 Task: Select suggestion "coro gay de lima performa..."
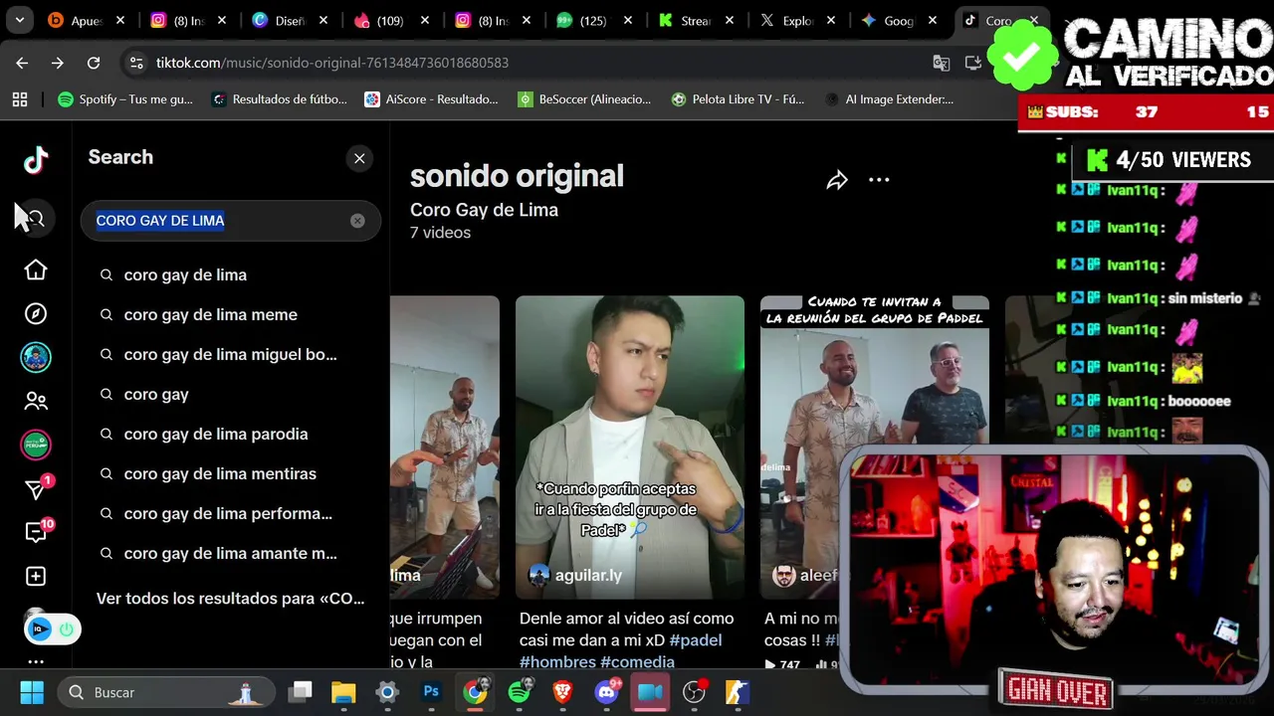point(230,513)
